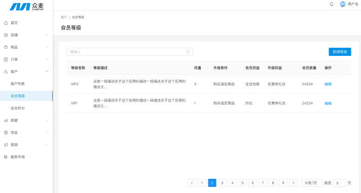Click 优惠券礼包 in VIP2 row

pyautogui.click(x=276, y=84)
